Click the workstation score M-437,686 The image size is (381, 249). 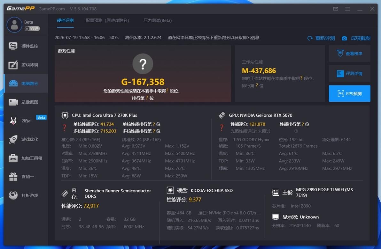pyautogui.click(x=259, y=70)
